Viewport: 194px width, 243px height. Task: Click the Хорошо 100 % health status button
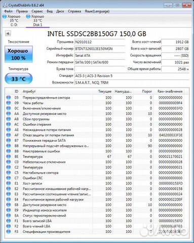click(x=18, y=54)
